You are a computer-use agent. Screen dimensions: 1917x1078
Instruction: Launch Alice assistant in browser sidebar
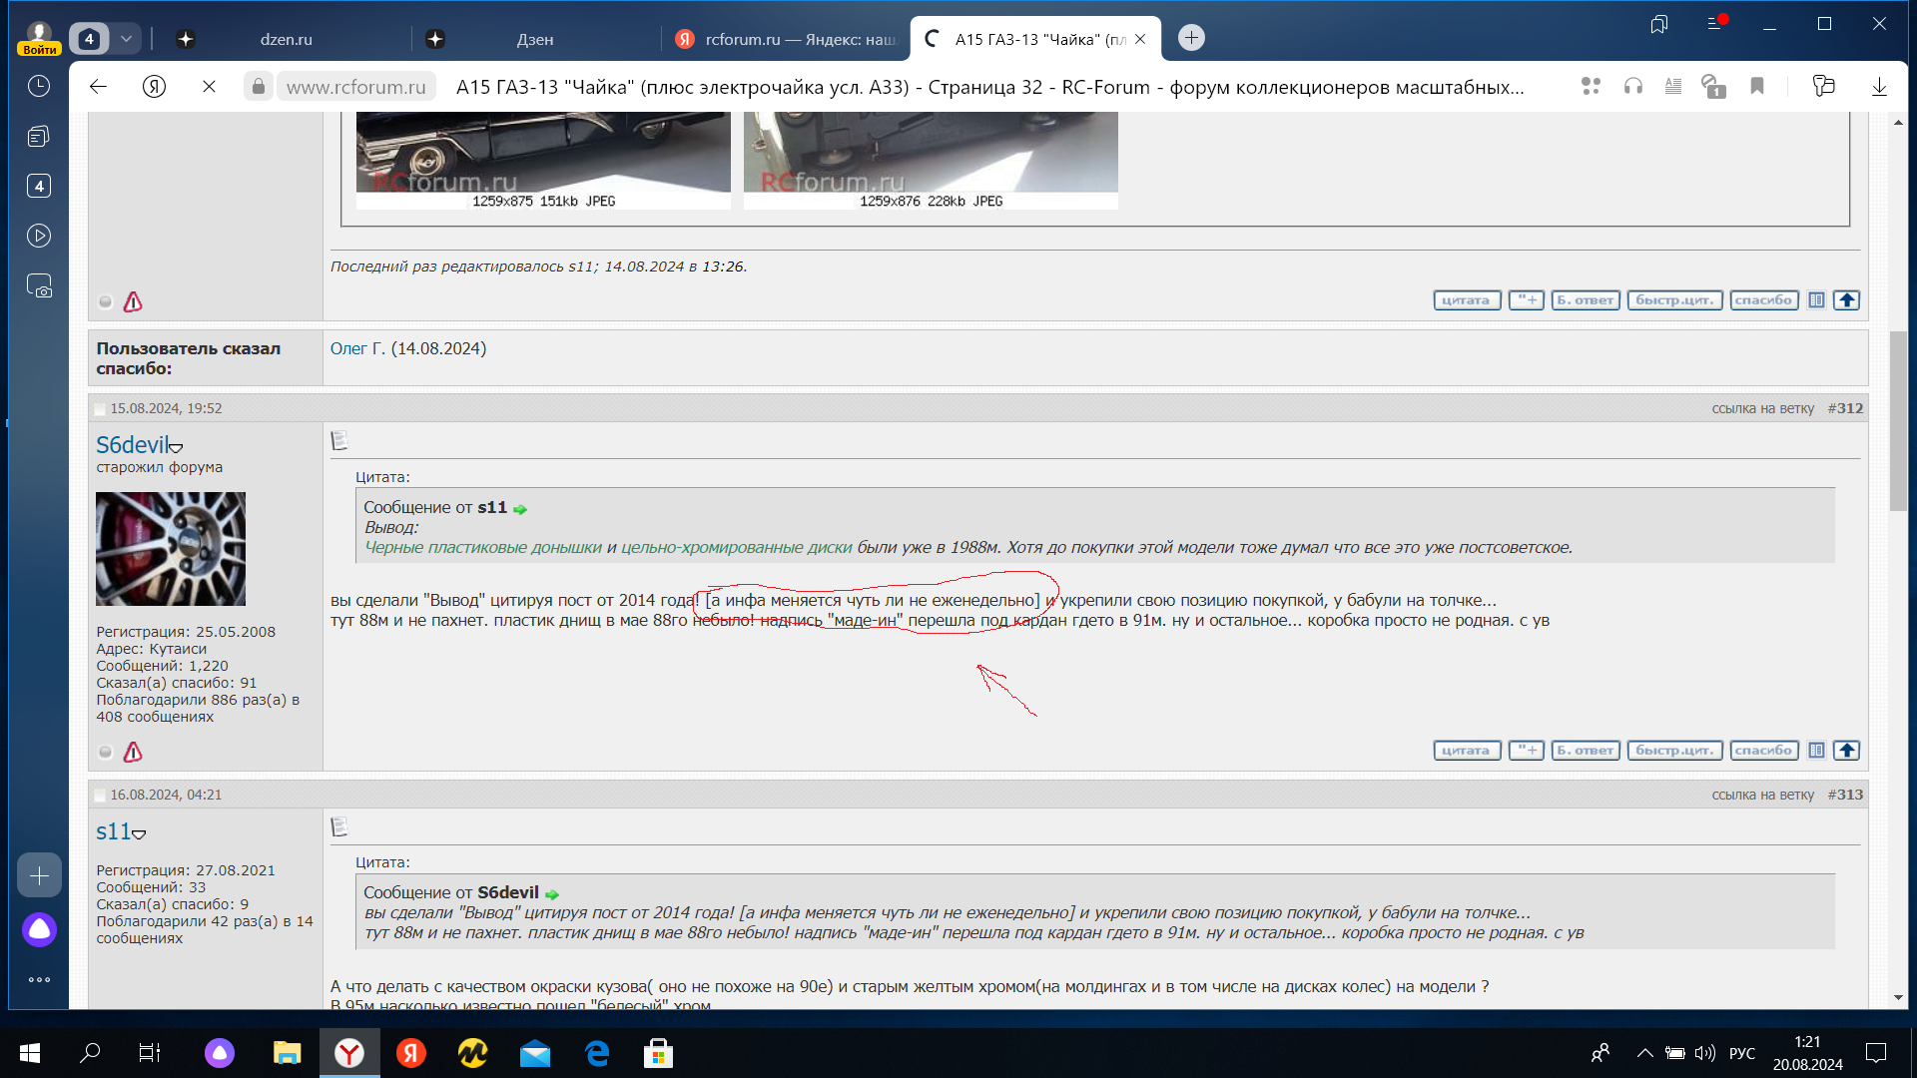[x=39, y=929]
